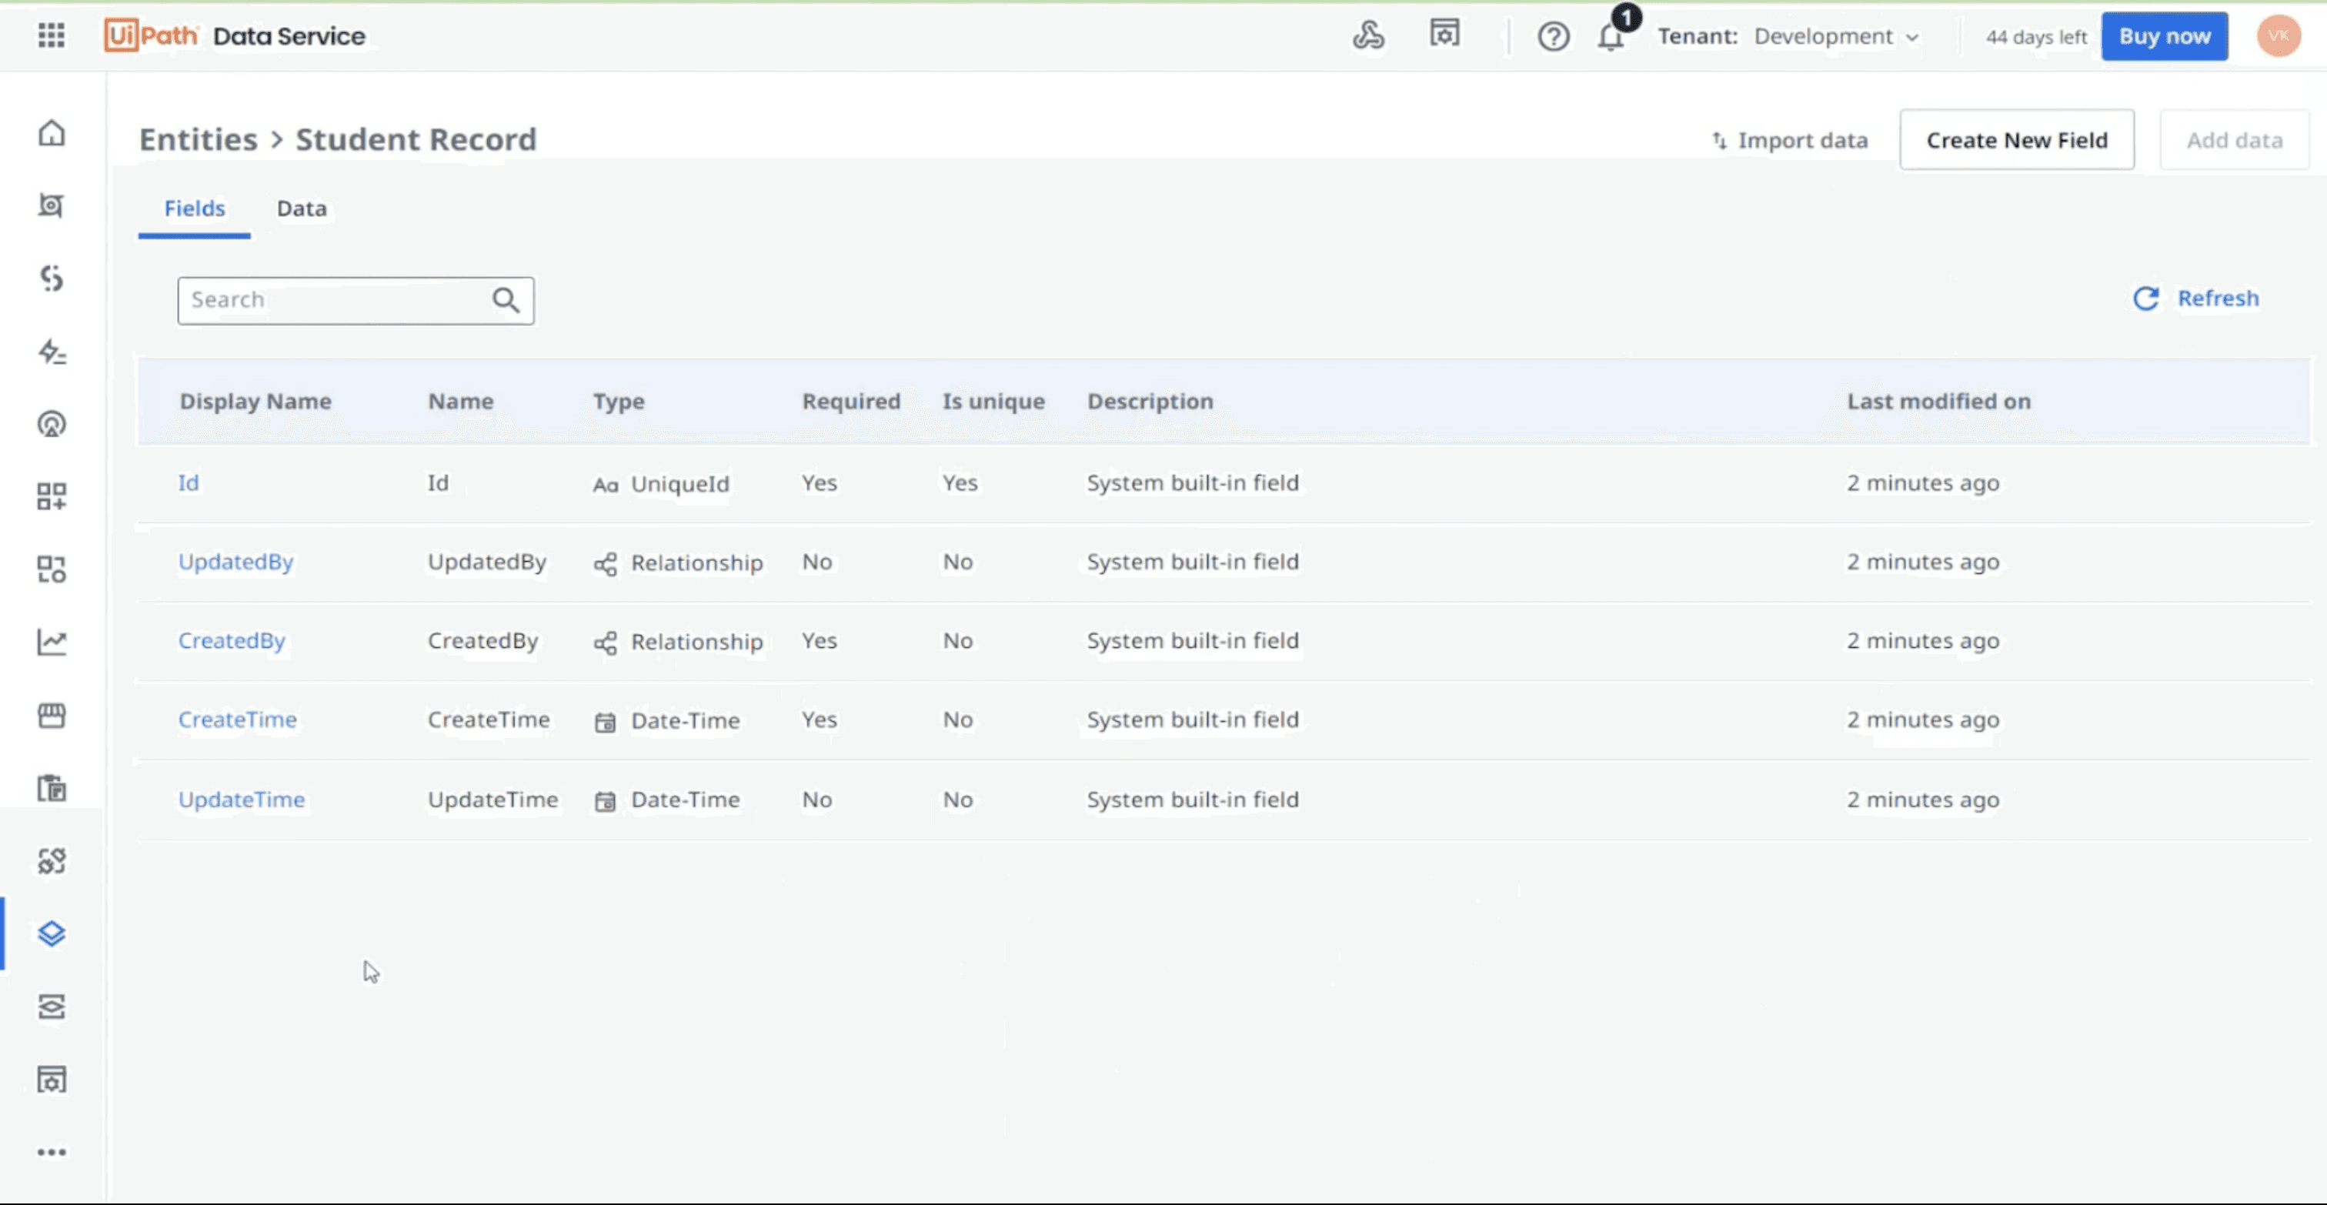Image resolution: width=2327 pixels, height=1205 pixels.
Task: Click the user avatar VK
Action: 2279,36
